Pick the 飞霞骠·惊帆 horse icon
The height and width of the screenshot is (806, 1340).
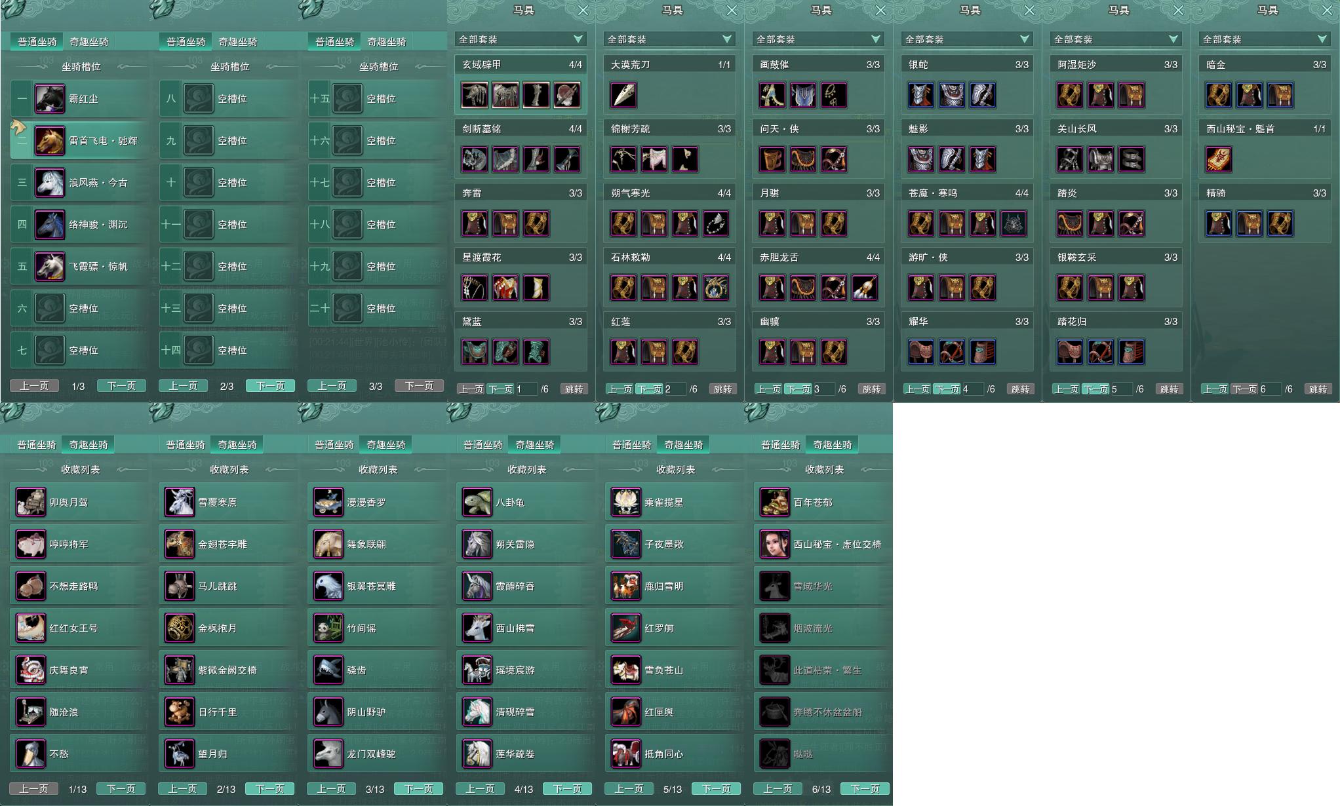tap(50, 267)
